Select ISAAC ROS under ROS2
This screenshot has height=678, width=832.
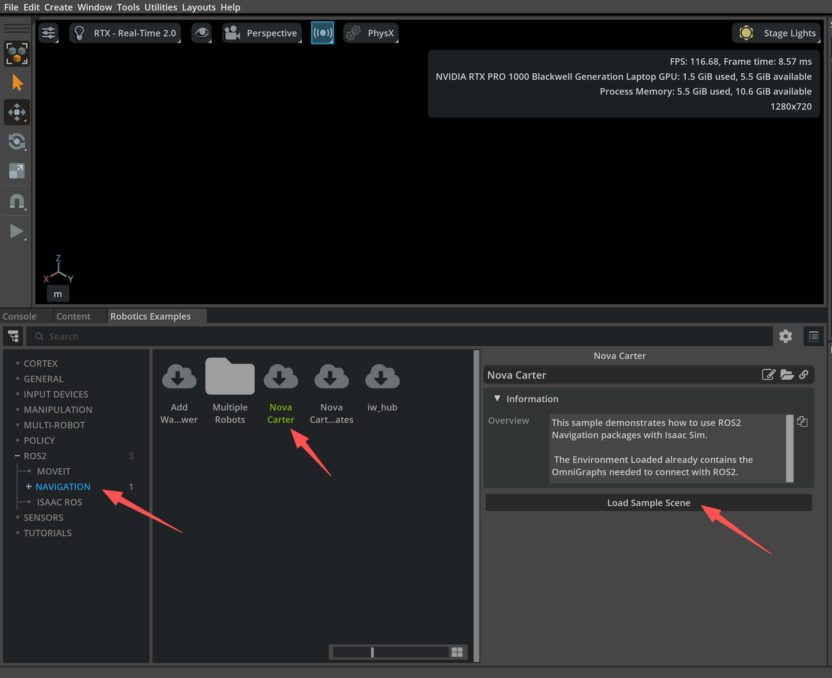(x=59, y=502)
